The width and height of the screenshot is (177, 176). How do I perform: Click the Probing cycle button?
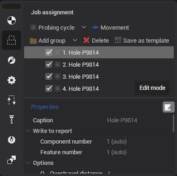point(52,28)
